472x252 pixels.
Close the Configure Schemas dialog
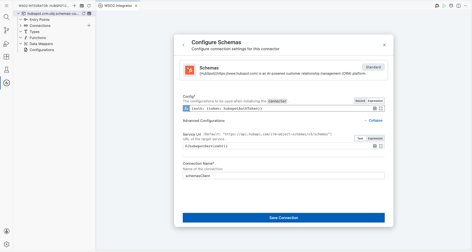click(x=384, y=45)
